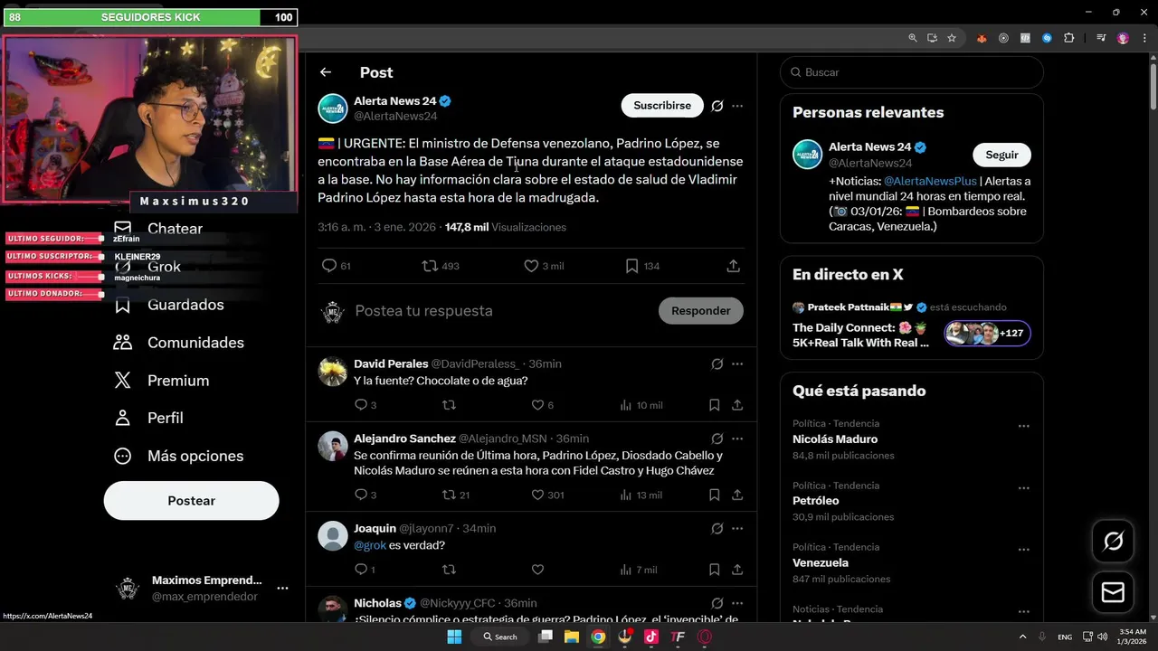This screenshot has width=1158, height=651.
Task: Reply to Joaquin's comment
Action: [361, 570]
